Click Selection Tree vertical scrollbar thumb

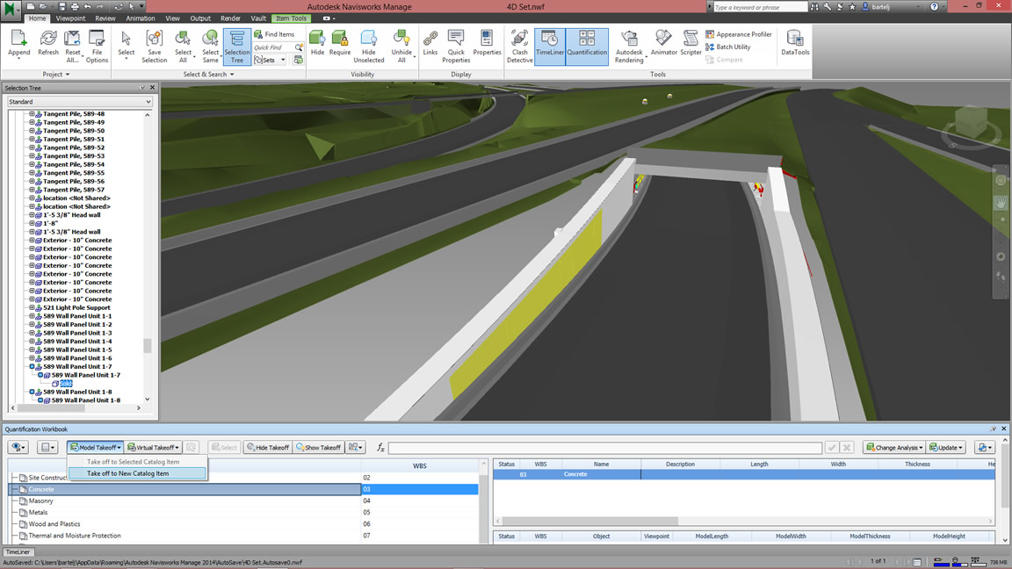(x=148, y=346)
